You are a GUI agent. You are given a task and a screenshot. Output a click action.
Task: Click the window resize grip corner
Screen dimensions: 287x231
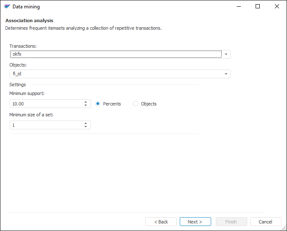(284, 228)
